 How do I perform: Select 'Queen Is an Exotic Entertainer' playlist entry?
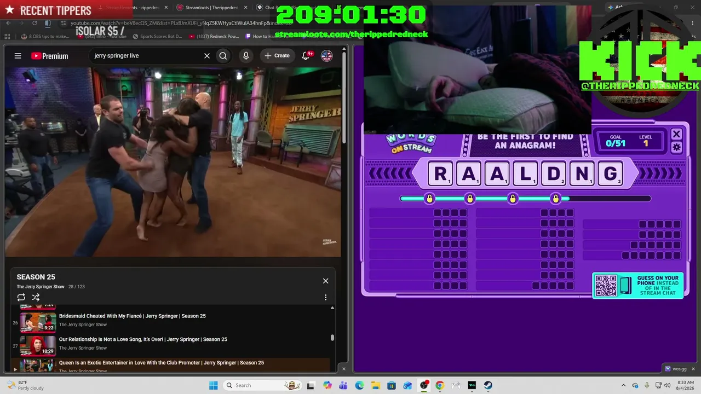tap(170, 365)
